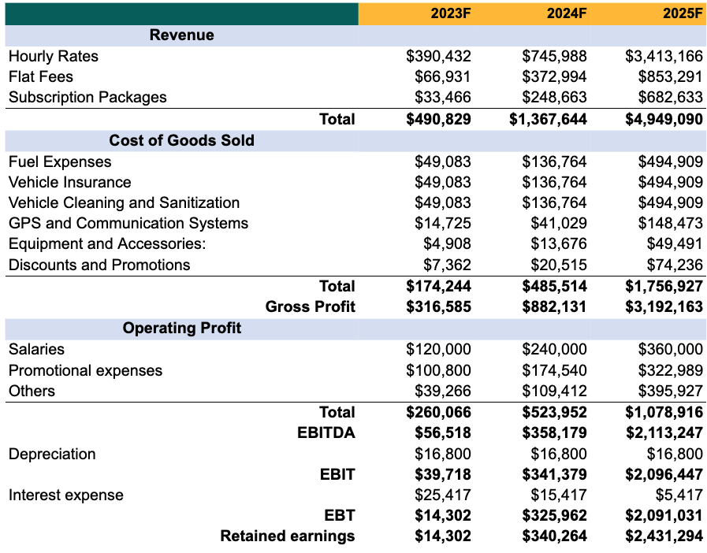The width and height of the screenshot is (707, 553).
Task: Click EBITDA value $2,113,247
Action: [x=664, y=433]
